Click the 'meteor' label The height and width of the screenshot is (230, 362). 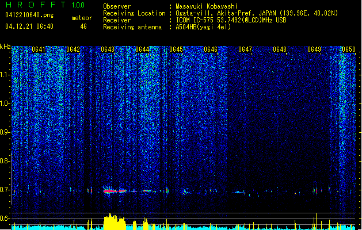pos(82,18)
